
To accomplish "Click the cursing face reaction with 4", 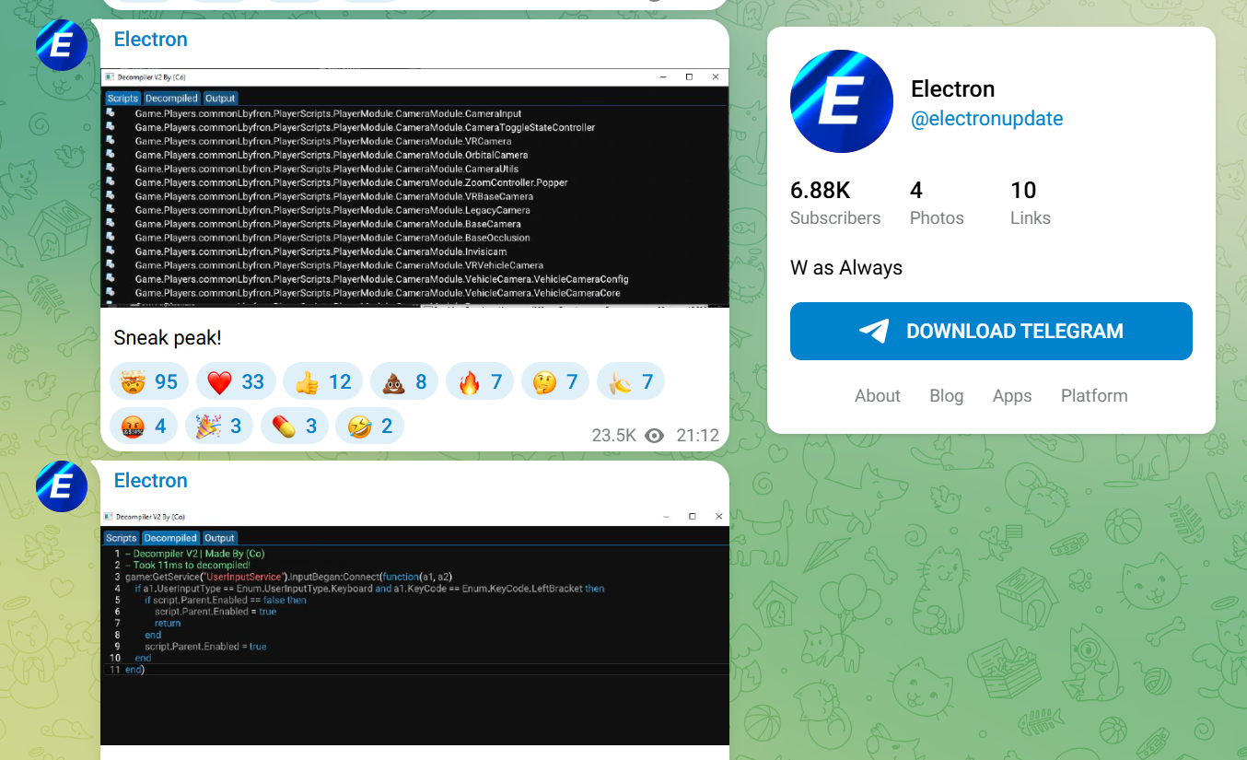I will (x=144, y=427).
